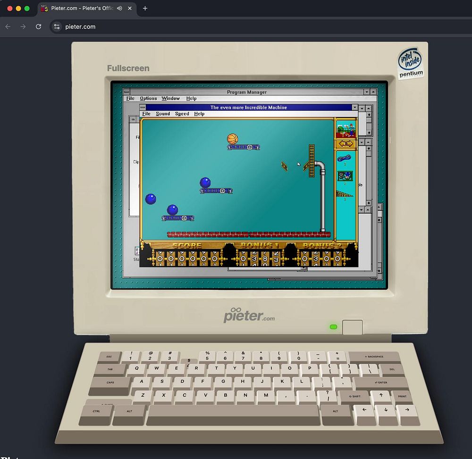The image size is (472, 459).
Task: Open the game's Speed menu
Action: pos(182,114)
